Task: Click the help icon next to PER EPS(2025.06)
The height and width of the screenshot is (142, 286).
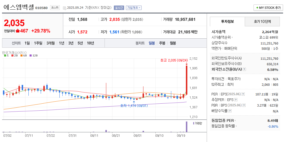Action: (x=243, y=94)
